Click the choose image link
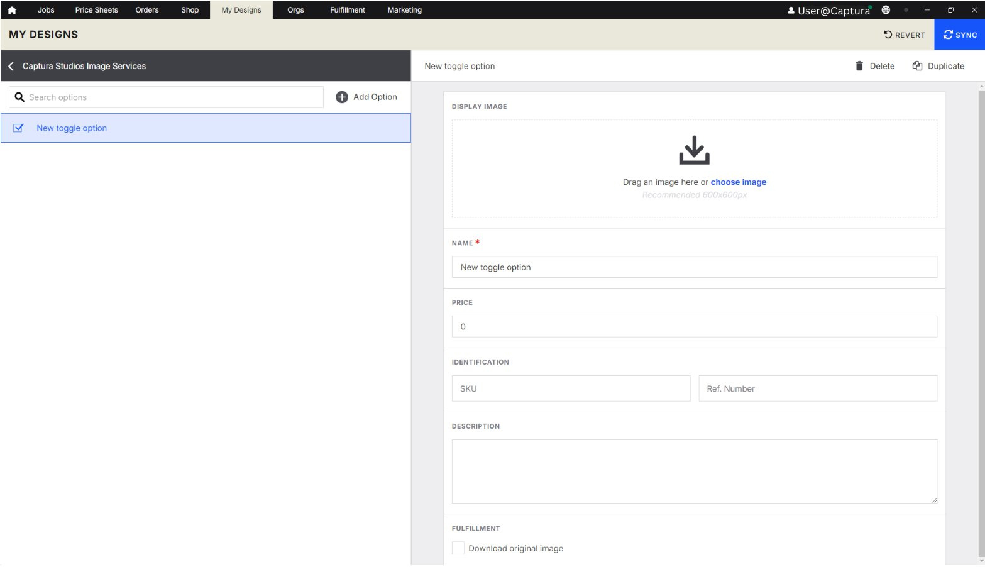985x567 pixels. click(x=739, y=182)
